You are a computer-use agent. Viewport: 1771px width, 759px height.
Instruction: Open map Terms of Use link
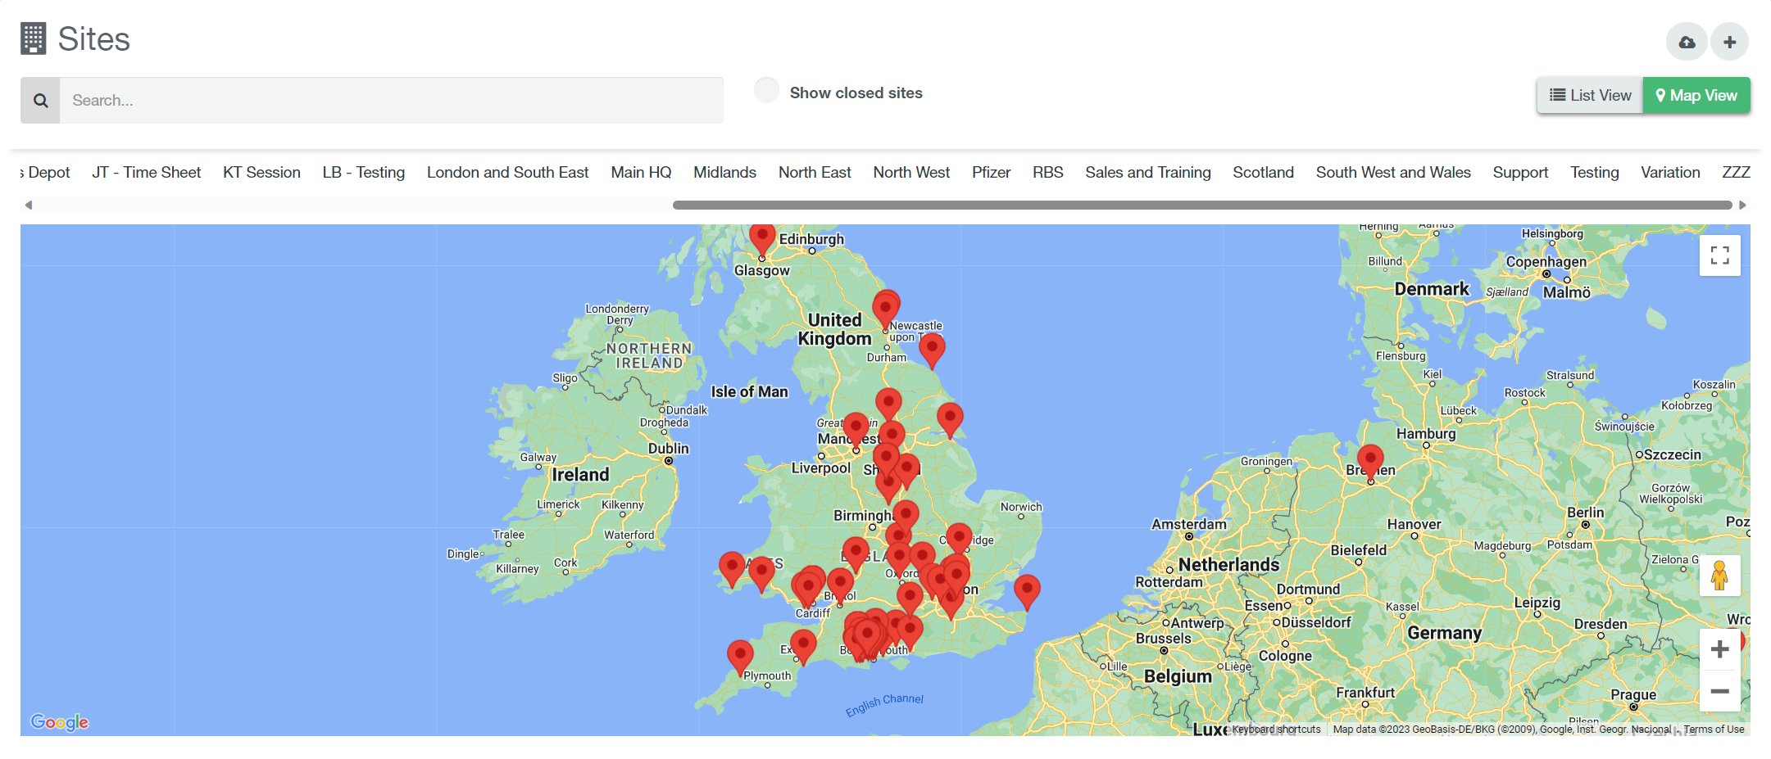pyautogui.click(x=1714, y=730)
